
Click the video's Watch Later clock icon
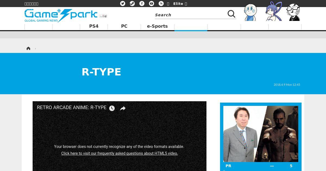[x=112, y=108]
